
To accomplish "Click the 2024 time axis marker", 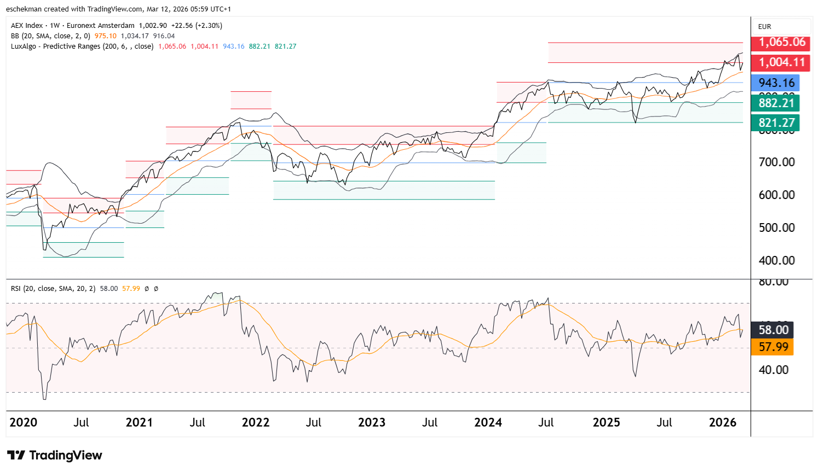I will [x=488, y=423].
